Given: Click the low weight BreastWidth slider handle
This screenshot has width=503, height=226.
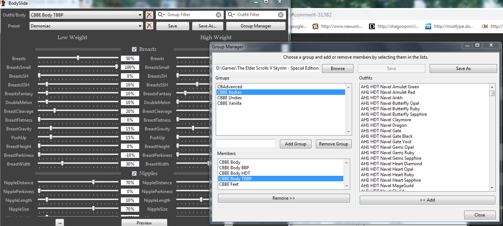Looking at the screenshot, I should pyautogui.click(x=62, y=164).
